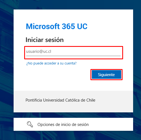
Task: Click the gray organization footer band
Action: tap(73, 102)
